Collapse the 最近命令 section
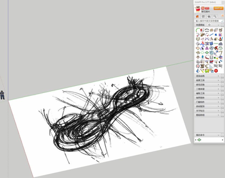The height and width of the screenshot is (178, 225). (x=219, y=135)
